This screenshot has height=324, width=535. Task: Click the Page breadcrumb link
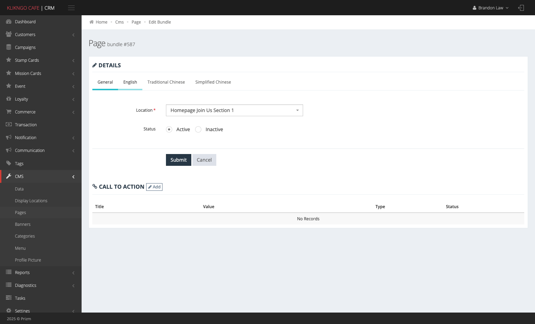[136, 22]
